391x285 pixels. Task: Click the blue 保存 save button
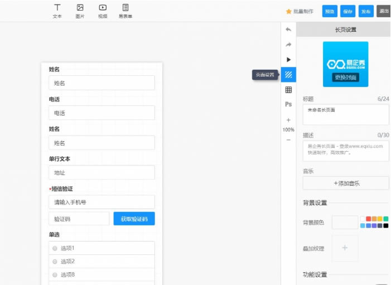[347, 11]
